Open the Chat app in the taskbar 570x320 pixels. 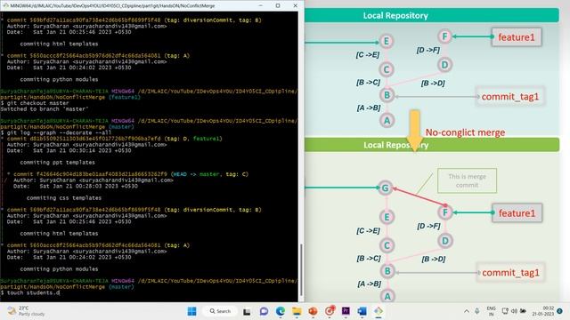(264, 311)
